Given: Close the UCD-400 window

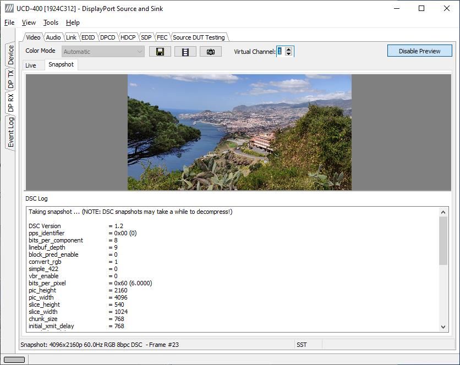Looking at the screenshot, I should pos(446,8).
